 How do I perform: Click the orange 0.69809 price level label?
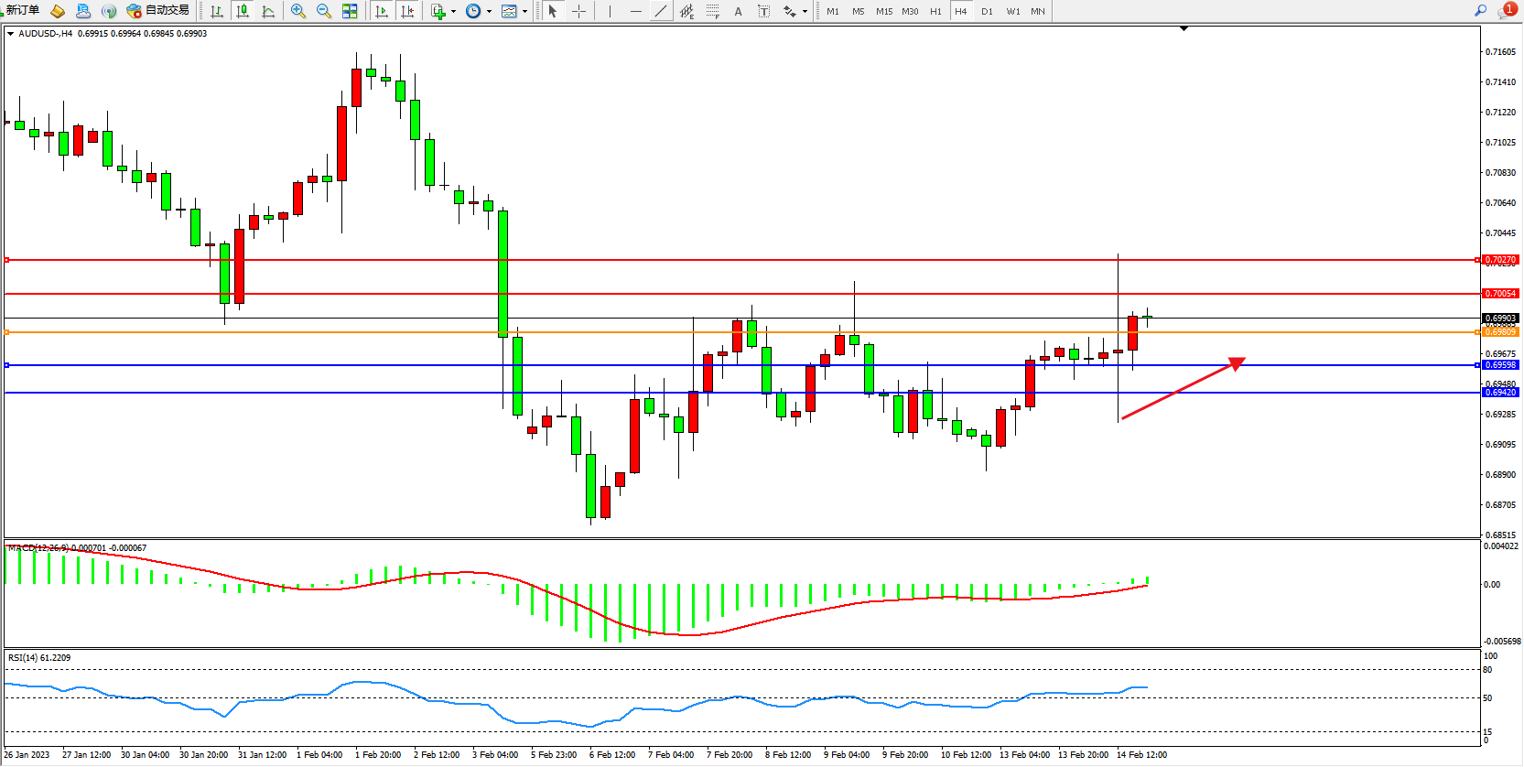click(1500, 332)
